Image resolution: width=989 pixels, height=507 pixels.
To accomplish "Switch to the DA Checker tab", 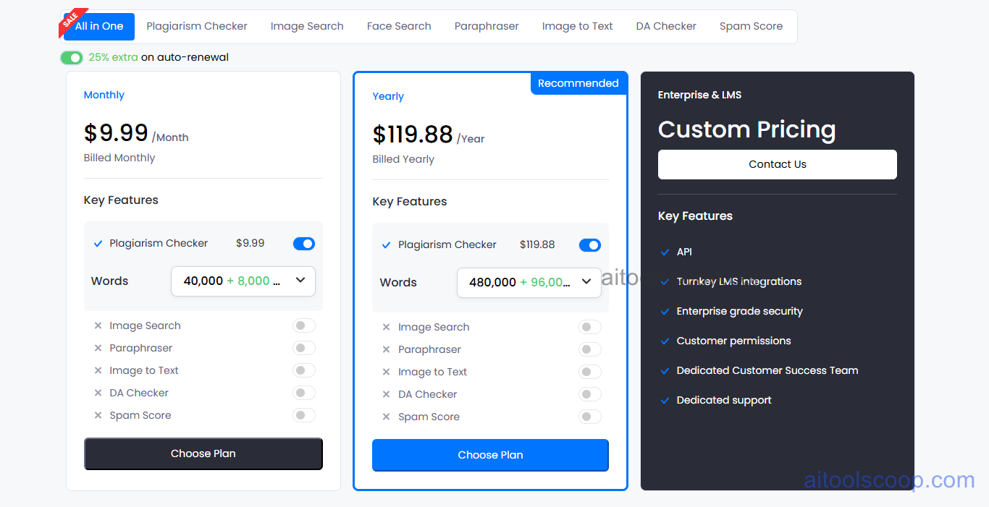I will click(x=666, y=27).
